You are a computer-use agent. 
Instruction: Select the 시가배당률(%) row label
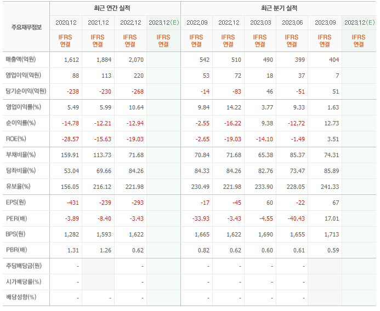[x=23, y=282]
